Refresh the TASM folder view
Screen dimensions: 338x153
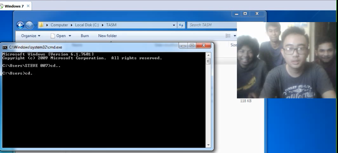181,25
